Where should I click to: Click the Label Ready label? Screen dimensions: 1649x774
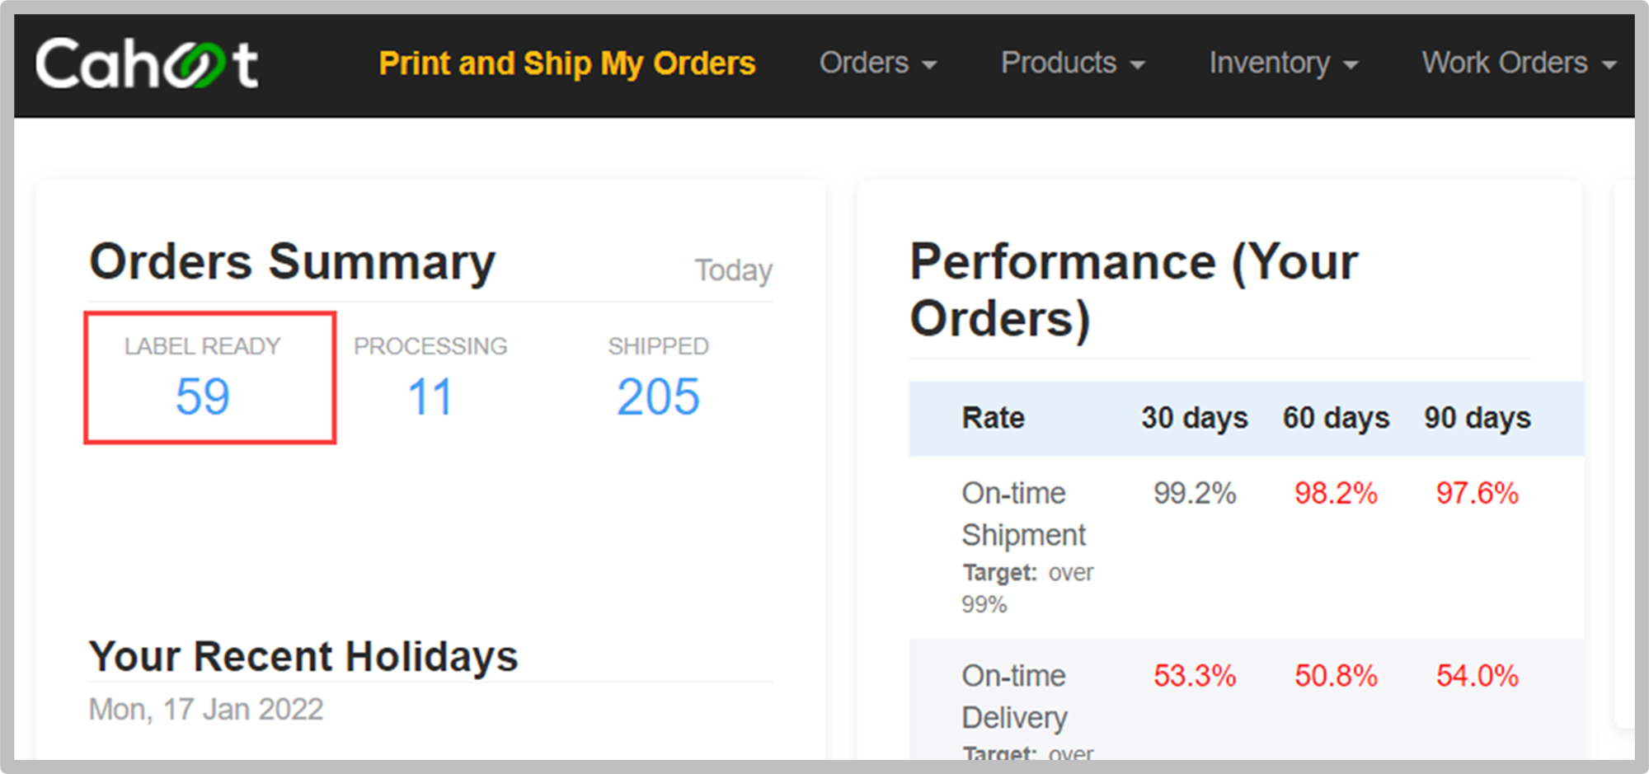[203, 346]
